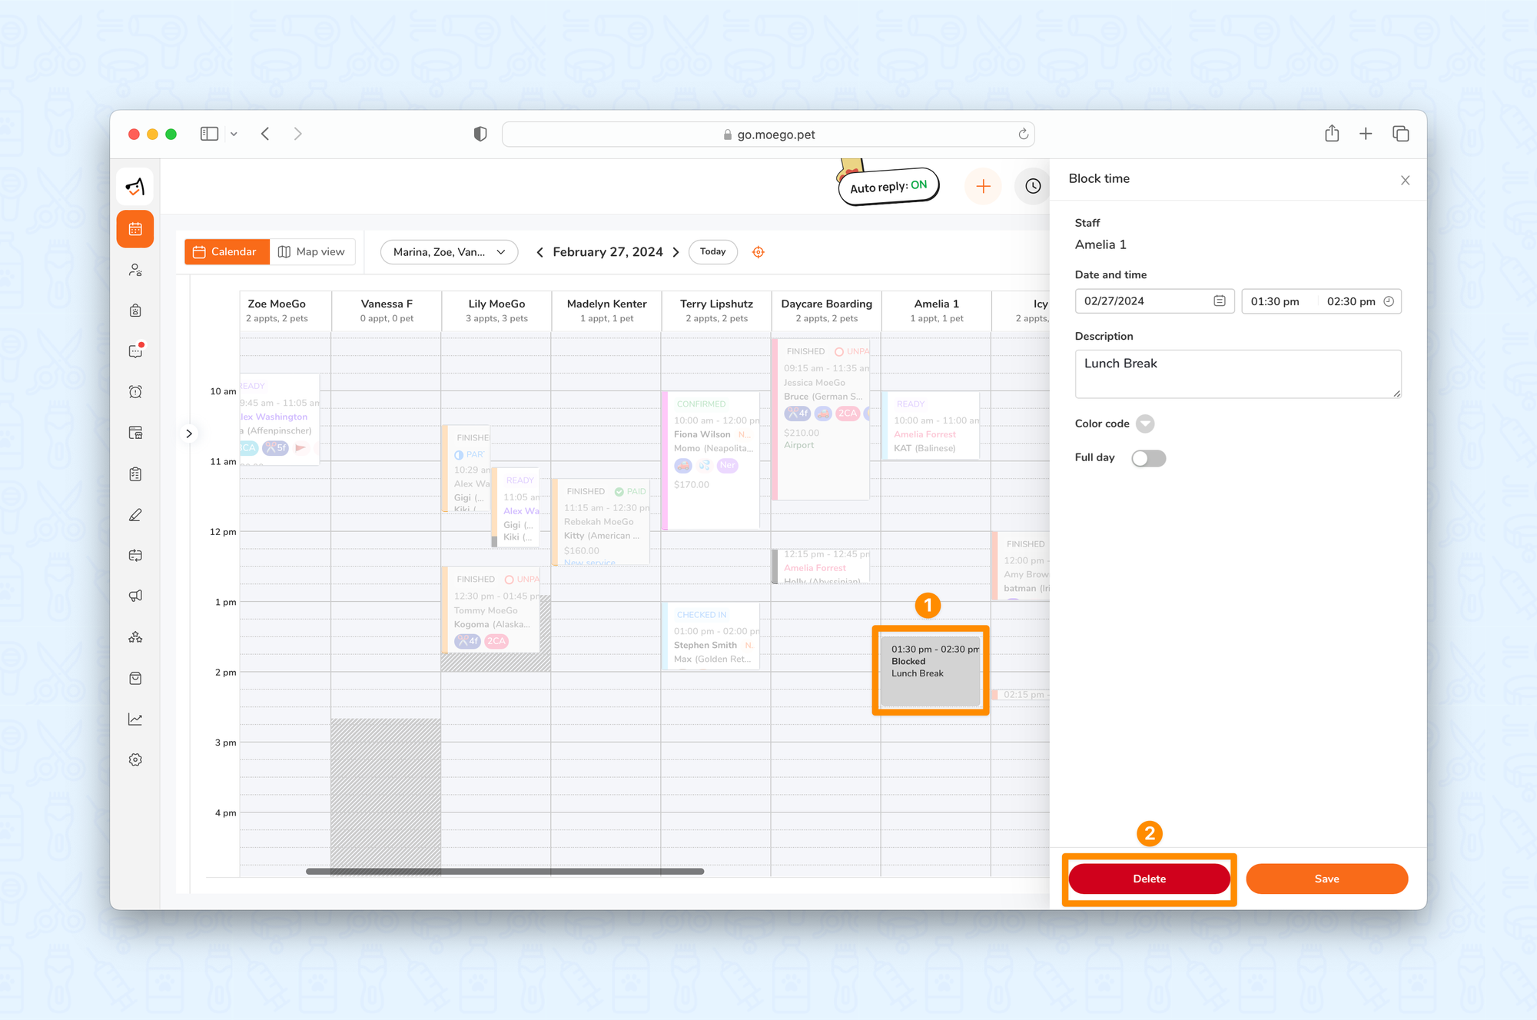Switch to Map view tab
The image size is (1537, 1020).
312,252
